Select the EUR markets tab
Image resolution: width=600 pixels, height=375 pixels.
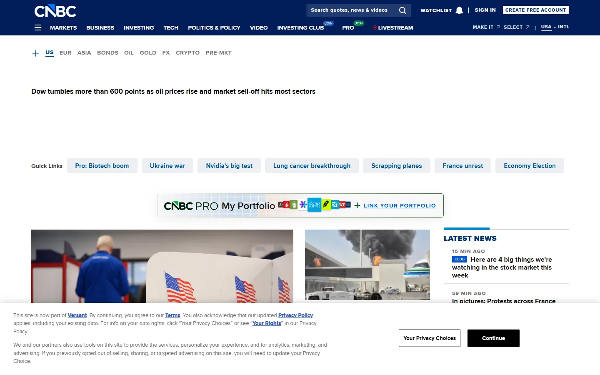[x=65, y=53]
